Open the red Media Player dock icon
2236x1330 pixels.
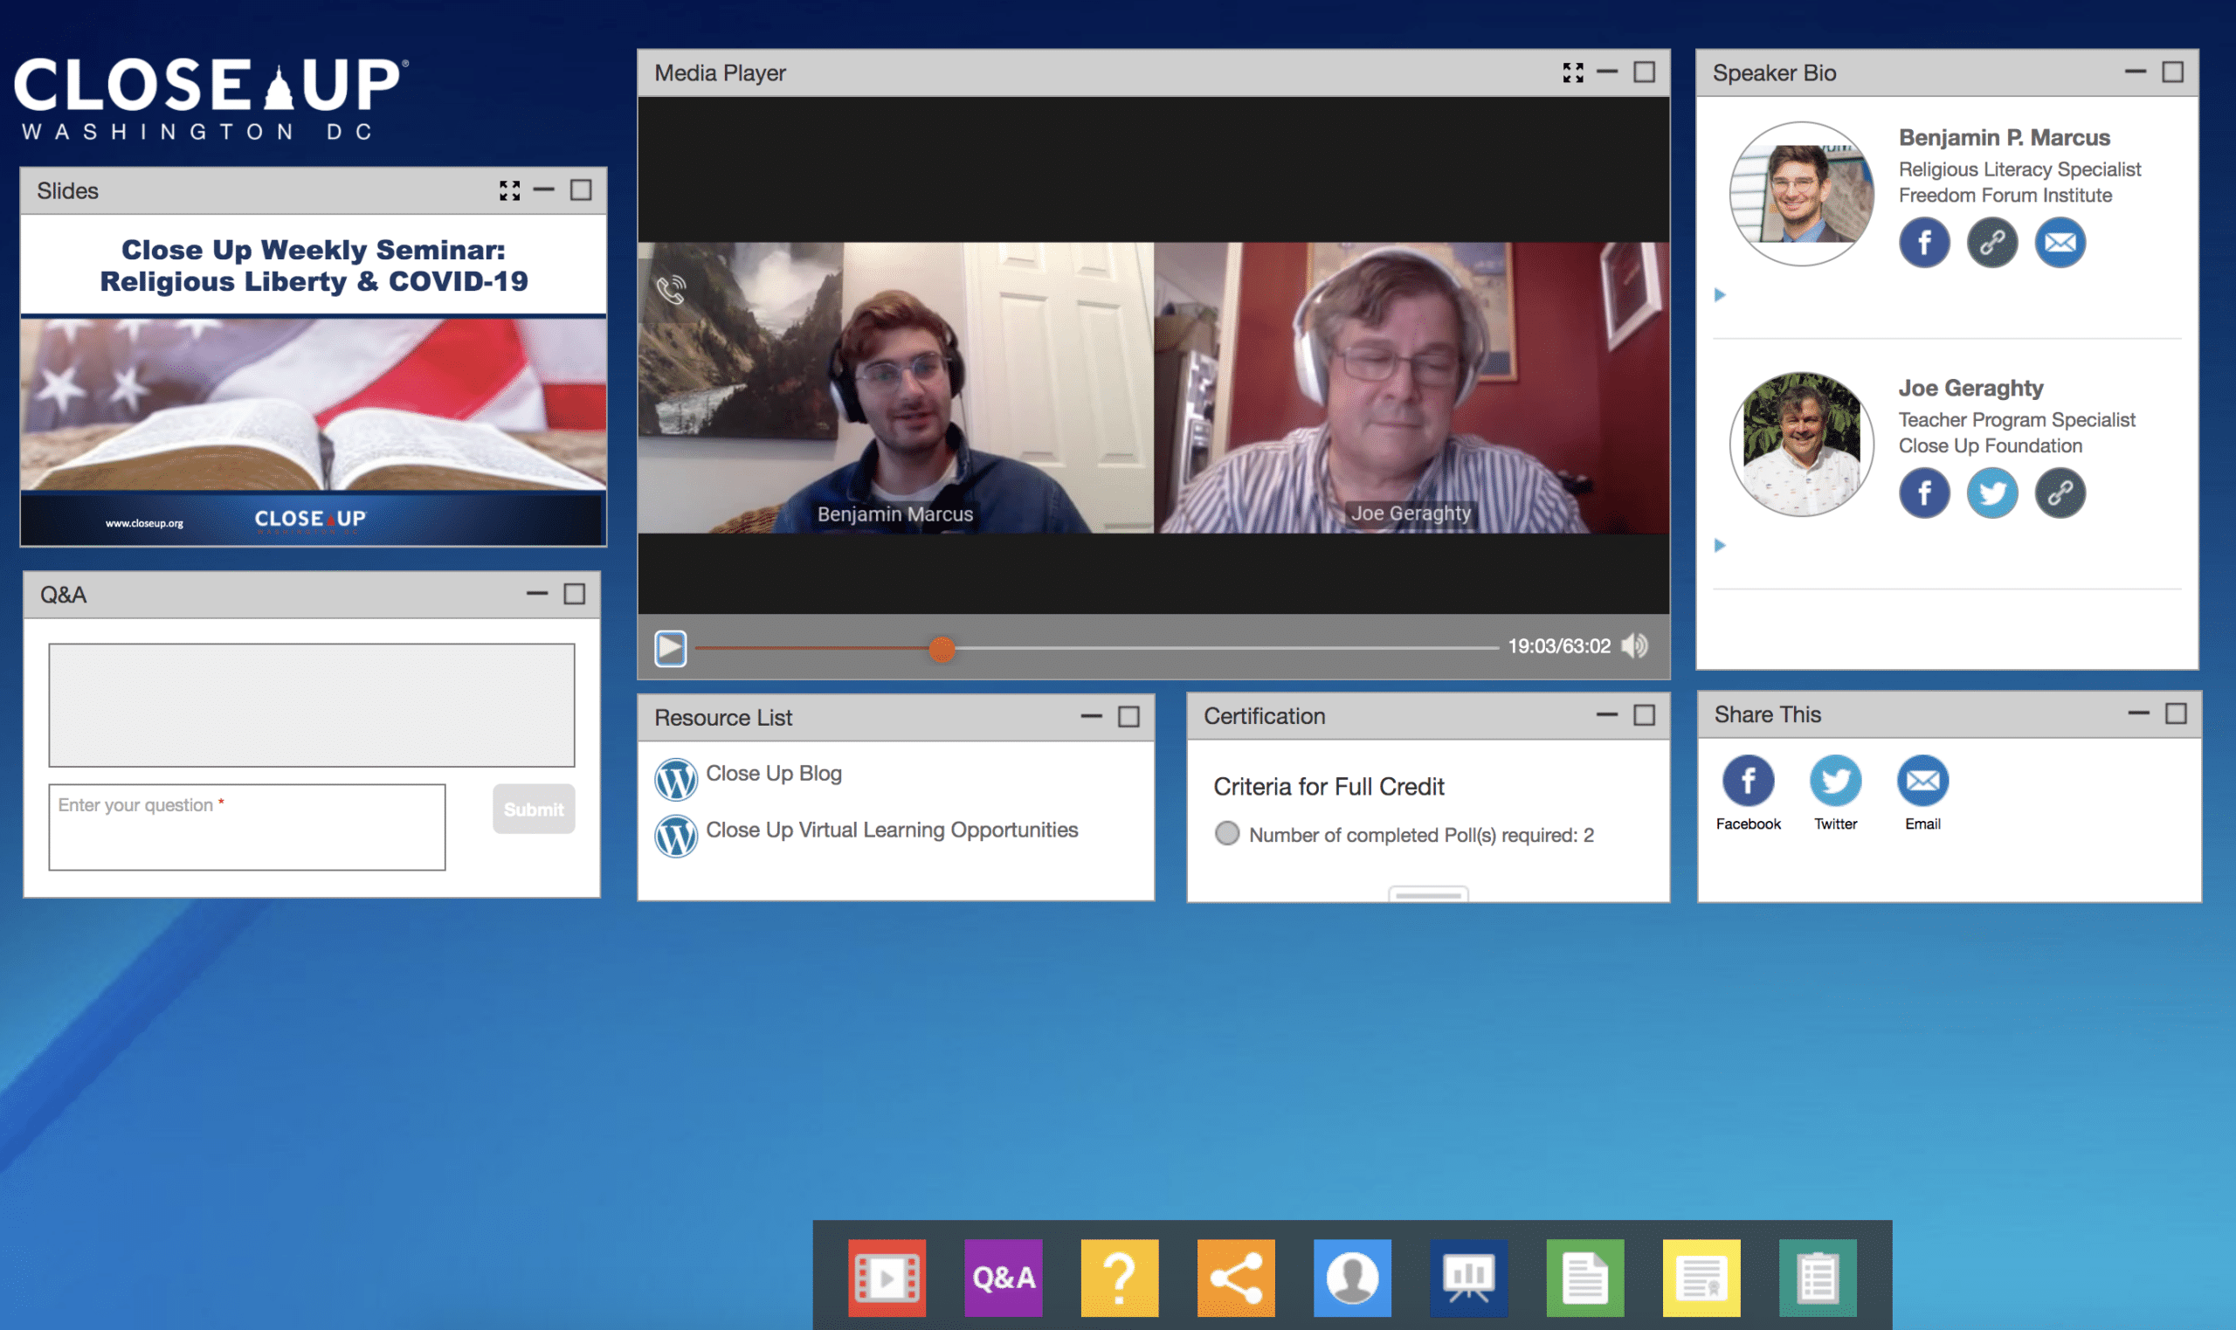(887, 1277)
